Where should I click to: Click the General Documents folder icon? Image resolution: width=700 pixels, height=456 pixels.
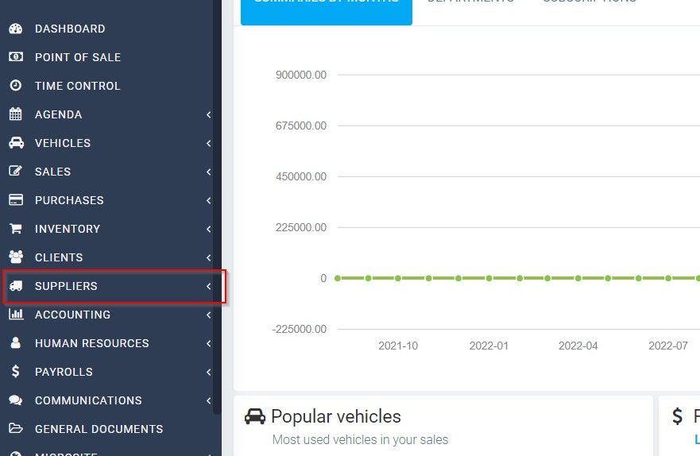pos(15,429)
